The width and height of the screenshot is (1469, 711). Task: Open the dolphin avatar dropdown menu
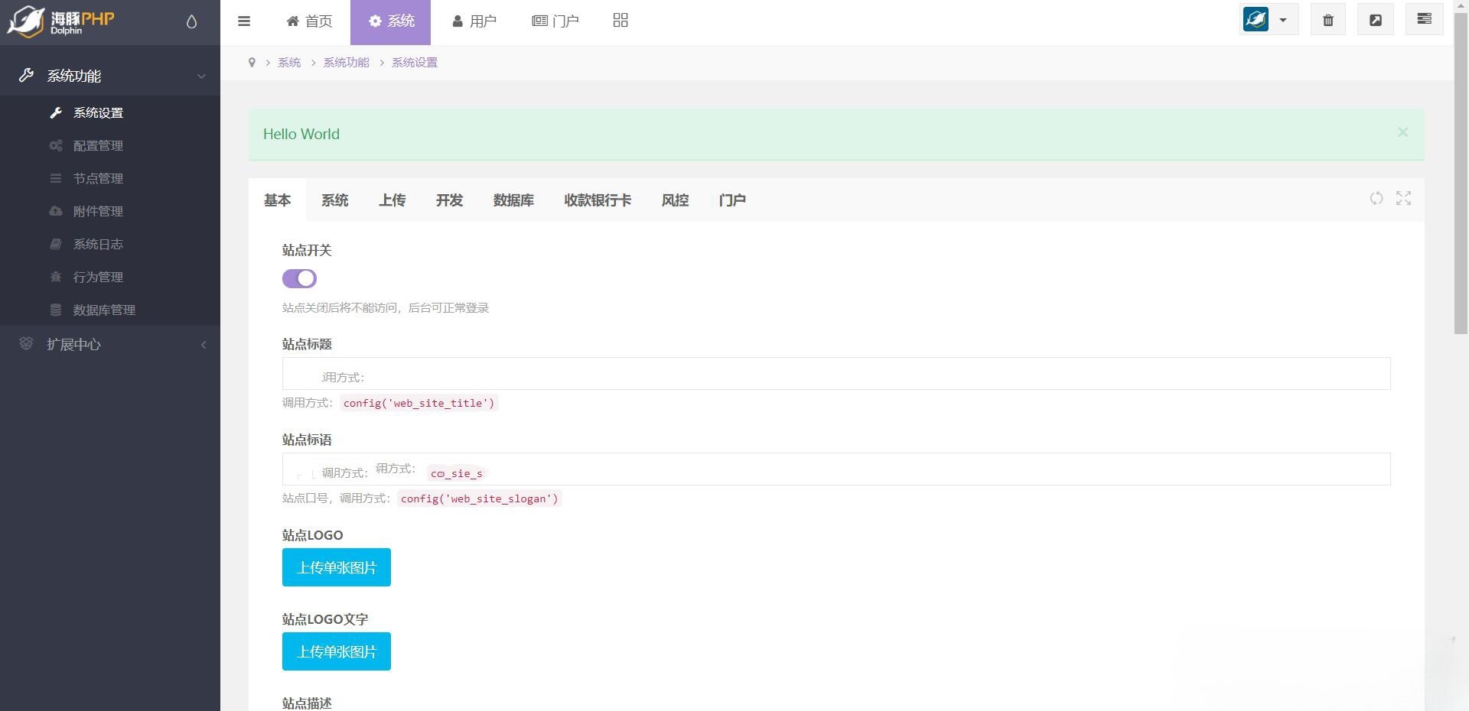click(1282, 19)
